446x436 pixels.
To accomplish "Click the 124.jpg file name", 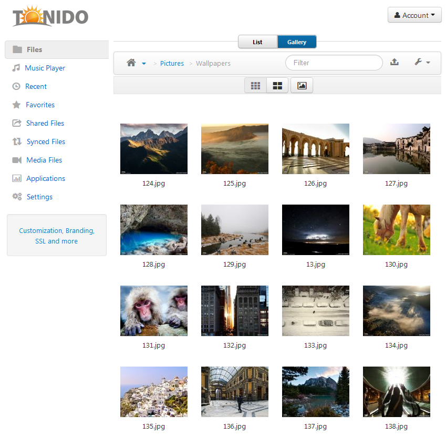I will click(153, 184).
